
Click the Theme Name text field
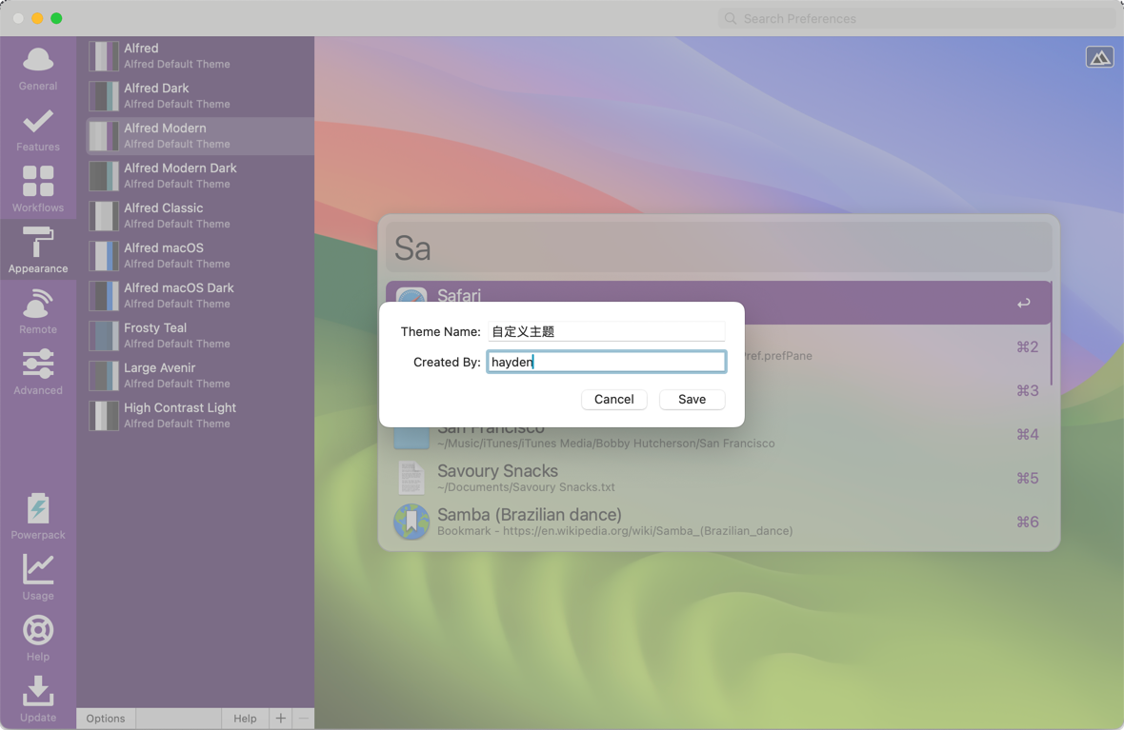606,331
